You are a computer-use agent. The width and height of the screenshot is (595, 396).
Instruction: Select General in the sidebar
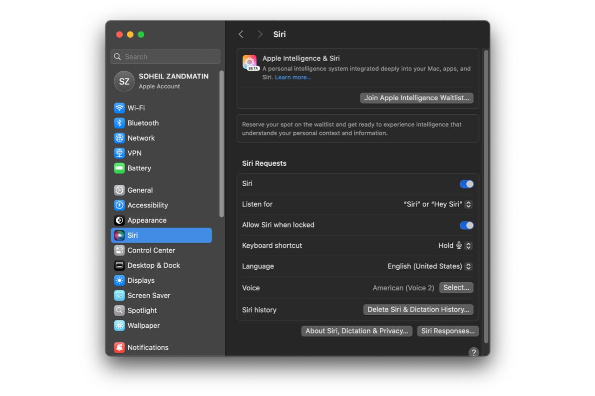(x=161, y=190)
